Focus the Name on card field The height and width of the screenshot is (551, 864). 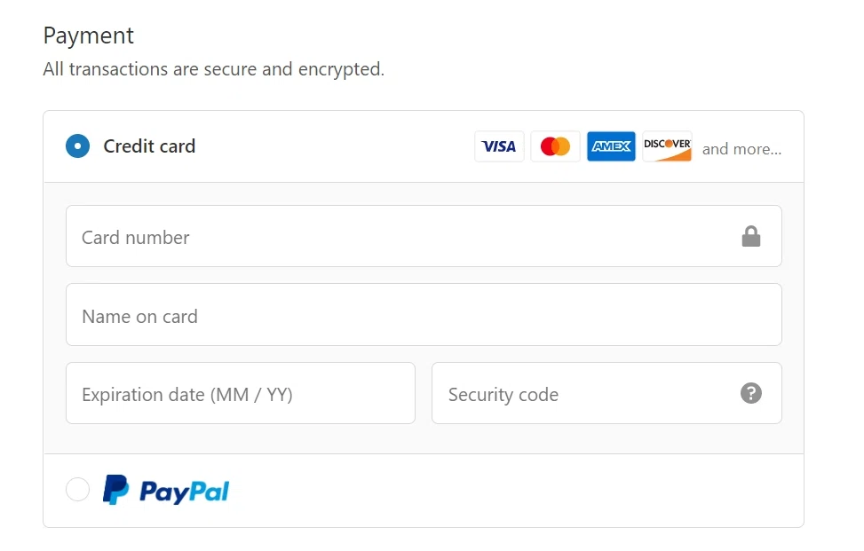pos(424,315)
